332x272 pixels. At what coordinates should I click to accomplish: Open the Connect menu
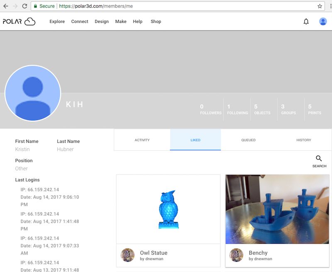(x=80, y=22)
